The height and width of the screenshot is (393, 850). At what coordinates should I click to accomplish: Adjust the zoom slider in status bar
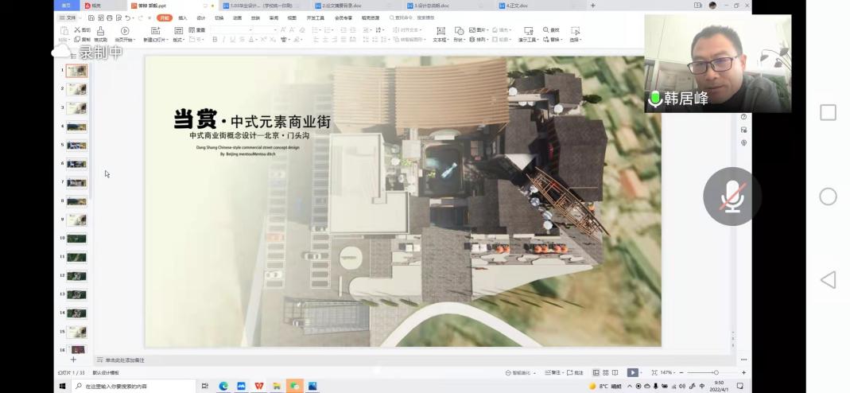tap(716, 372)
